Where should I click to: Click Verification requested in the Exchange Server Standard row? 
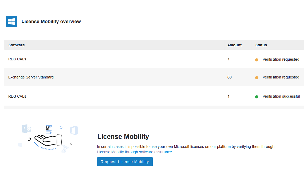(281, 77)
